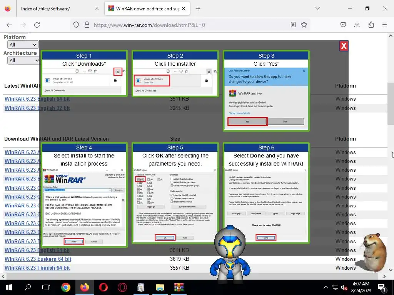
Task: Toggle reader view in address bar
Action: coord(293,25)
